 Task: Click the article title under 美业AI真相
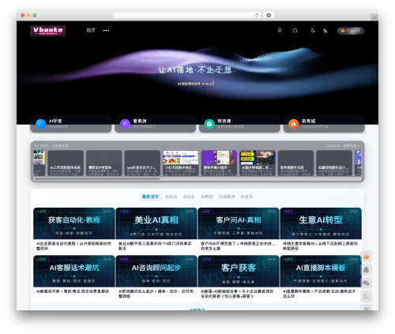(155, 246)
